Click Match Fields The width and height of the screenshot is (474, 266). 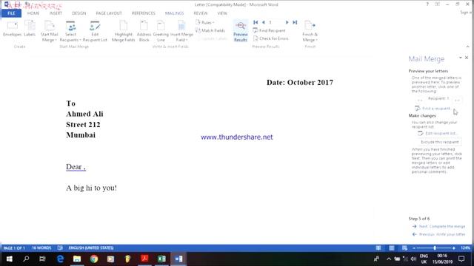[210, 30]
